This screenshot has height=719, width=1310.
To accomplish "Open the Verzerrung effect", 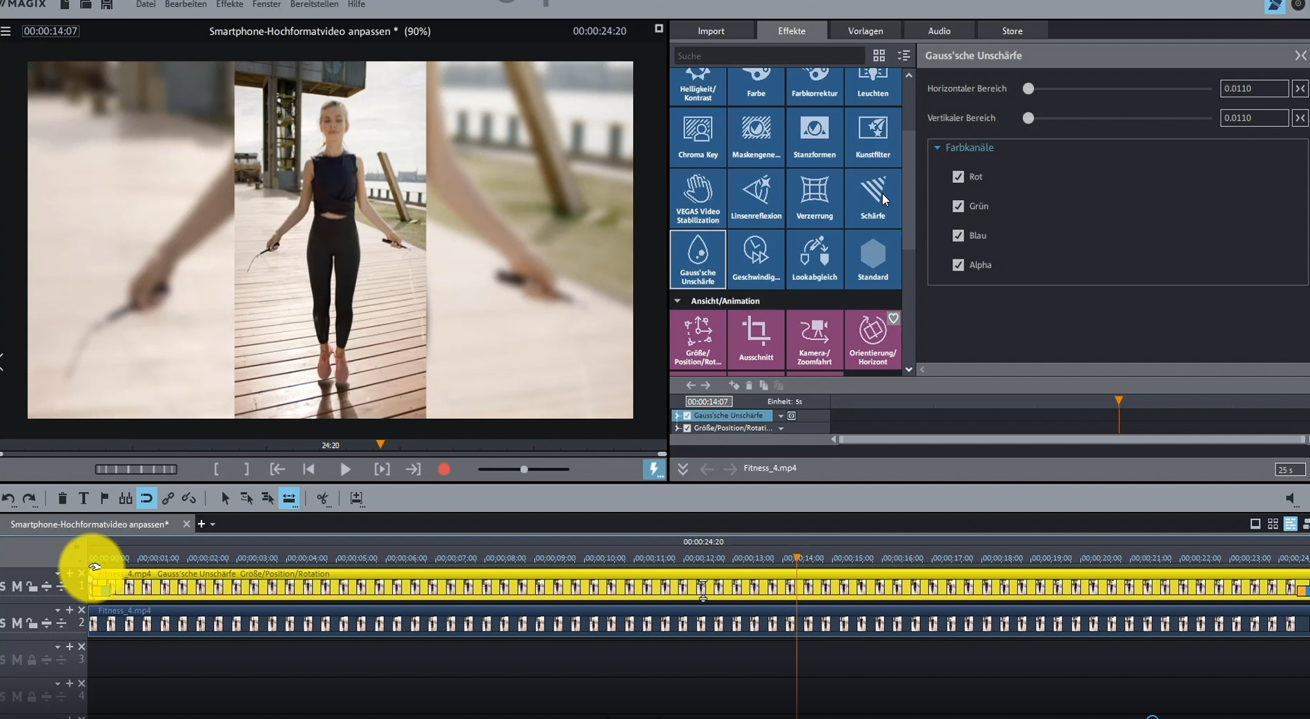I will pyautogui.click(x=814, y=198).
